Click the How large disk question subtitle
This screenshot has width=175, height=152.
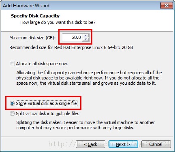58,22
